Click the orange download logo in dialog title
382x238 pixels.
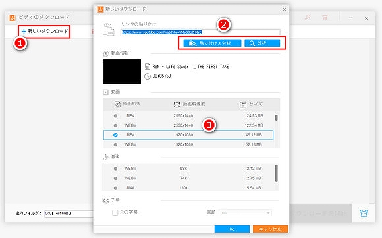pos(100,9)
